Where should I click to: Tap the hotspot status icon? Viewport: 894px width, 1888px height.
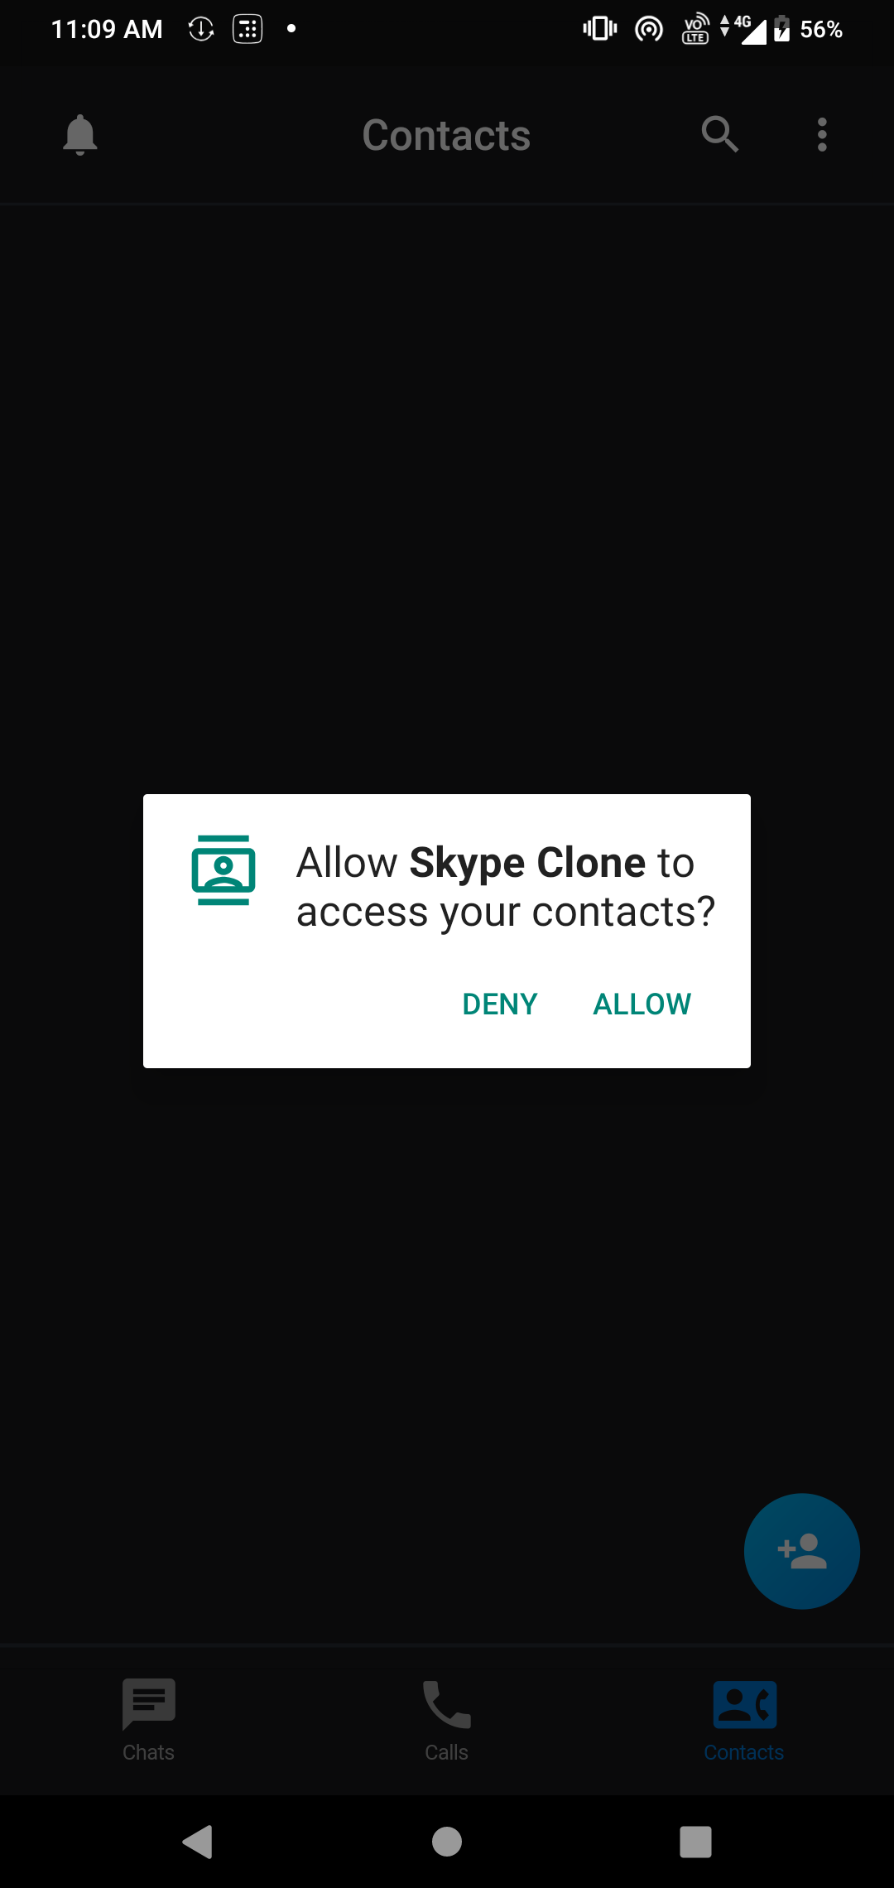click(649, 30)
